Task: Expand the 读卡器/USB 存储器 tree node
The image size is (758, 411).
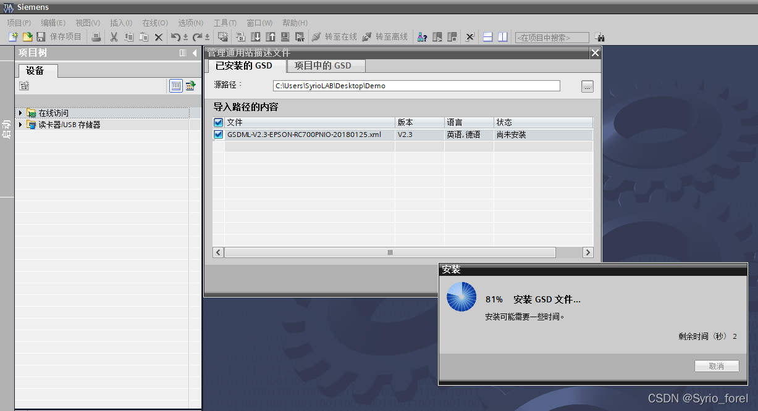Action: coord(20,125)
